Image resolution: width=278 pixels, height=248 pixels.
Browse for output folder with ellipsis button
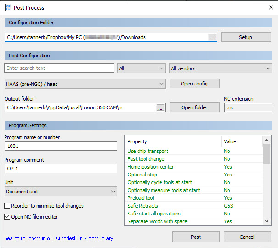[x=160, y=108]
